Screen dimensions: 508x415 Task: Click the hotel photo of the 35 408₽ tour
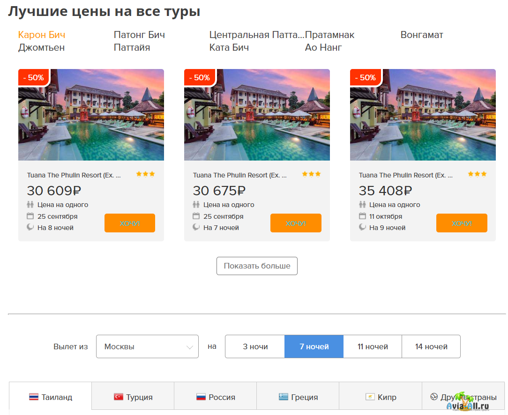tap(423, 115)
